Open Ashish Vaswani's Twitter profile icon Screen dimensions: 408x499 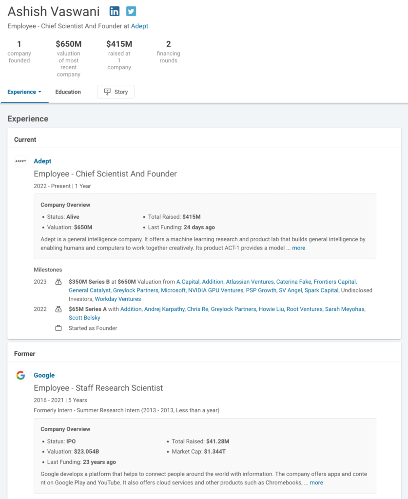(131, 11)
